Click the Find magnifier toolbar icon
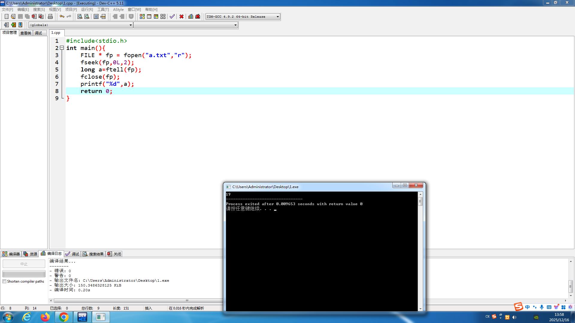 tap(80, 16)
